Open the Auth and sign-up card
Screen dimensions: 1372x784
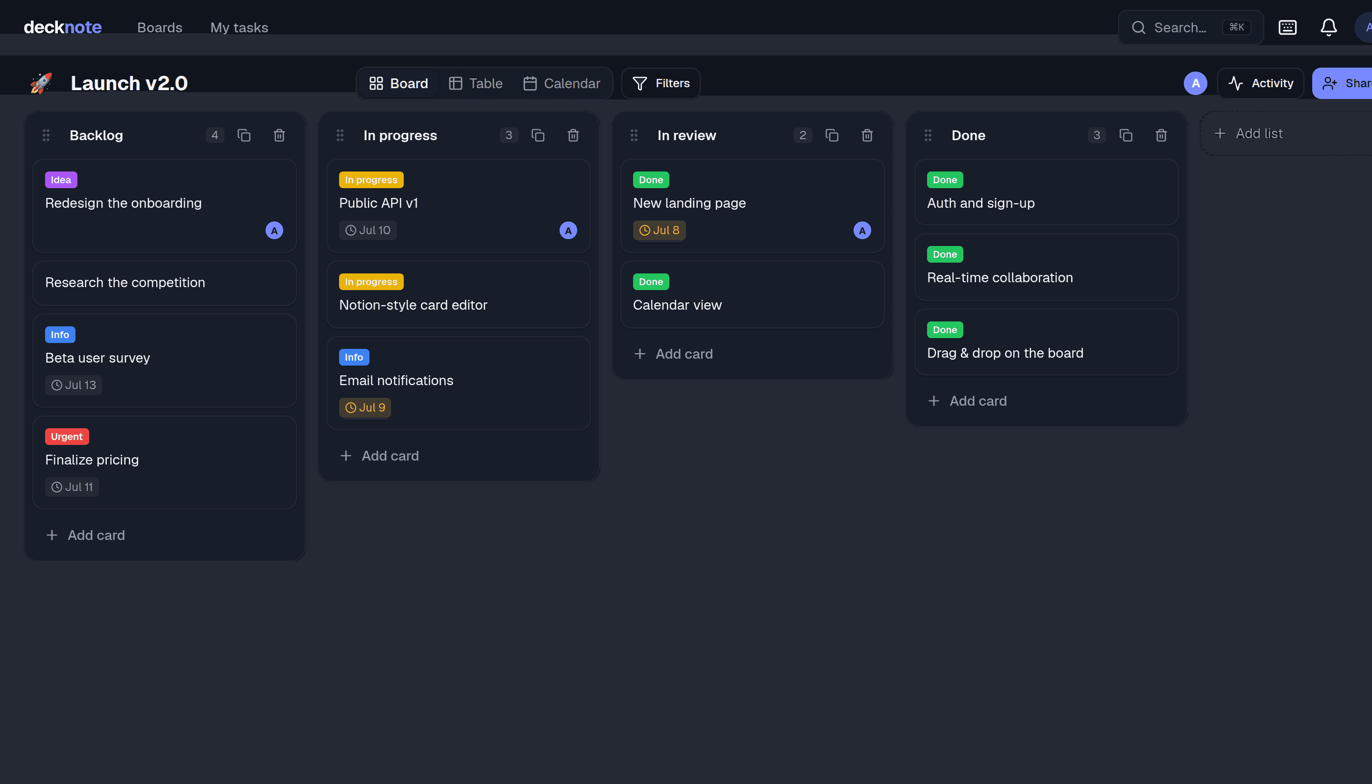[x=1046, y=192]
